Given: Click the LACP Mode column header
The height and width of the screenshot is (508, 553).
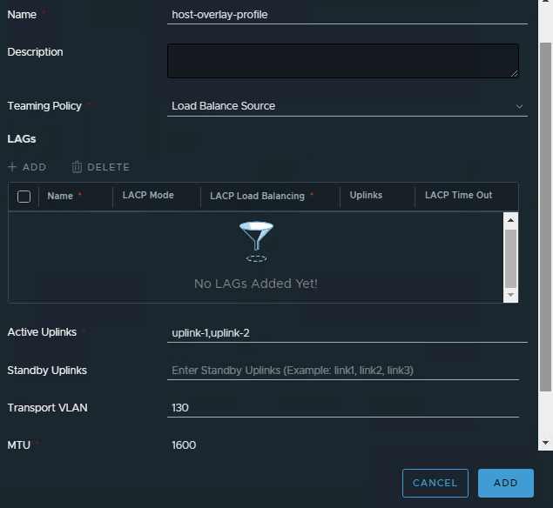Looking at the screenshot, I should coord(148,196).
